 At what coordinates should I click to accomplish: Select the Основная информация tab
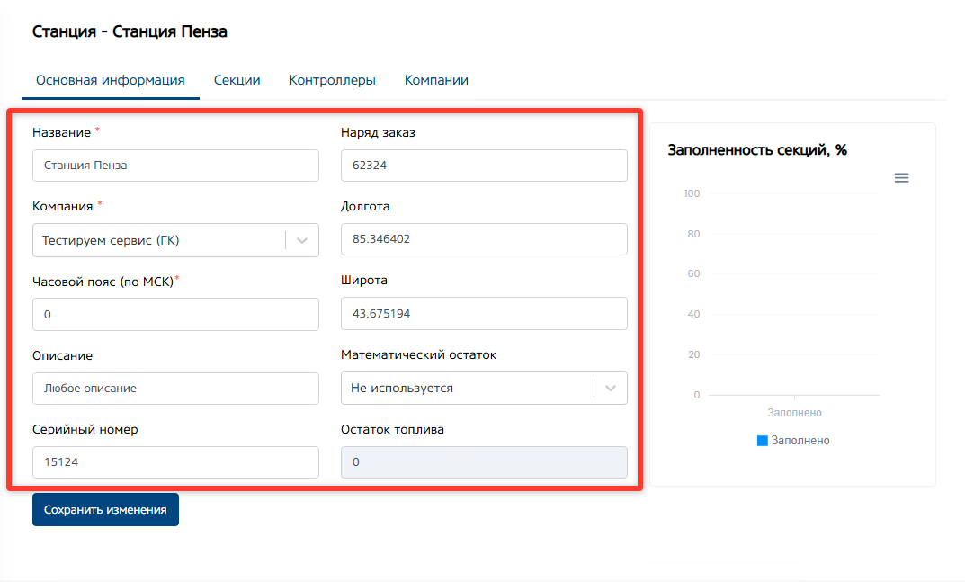(x=111, y=80)
